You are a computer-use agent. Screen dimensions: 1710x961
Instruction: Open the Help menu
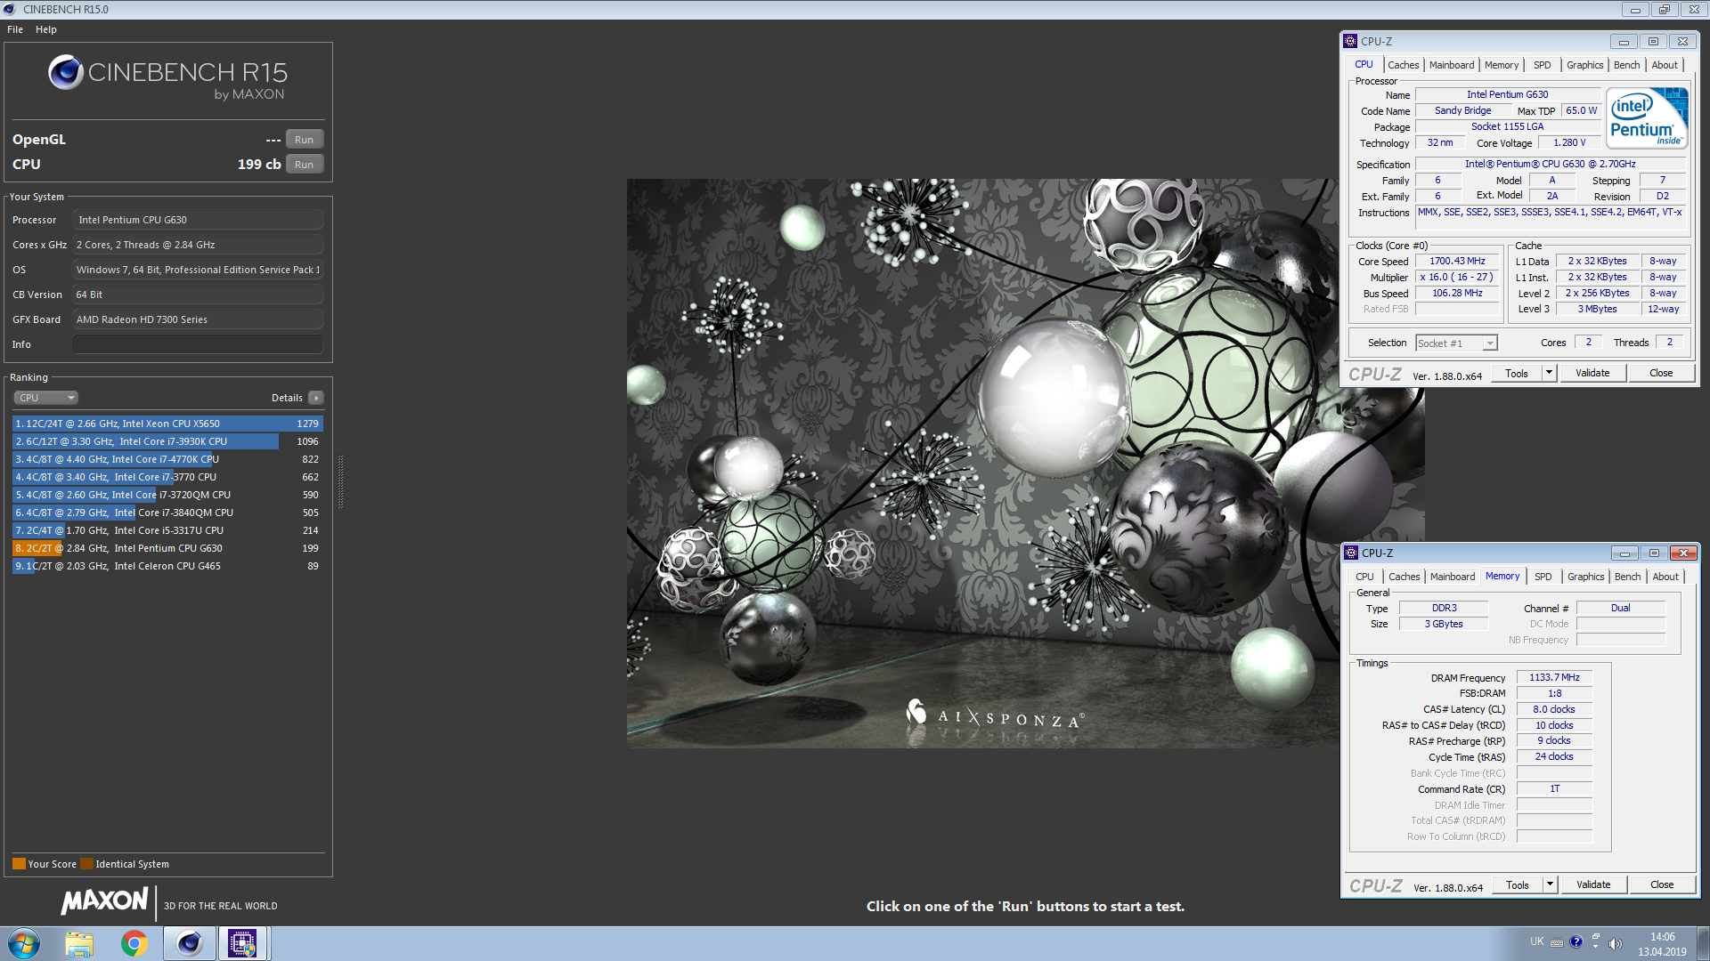(x=46, y=29)
